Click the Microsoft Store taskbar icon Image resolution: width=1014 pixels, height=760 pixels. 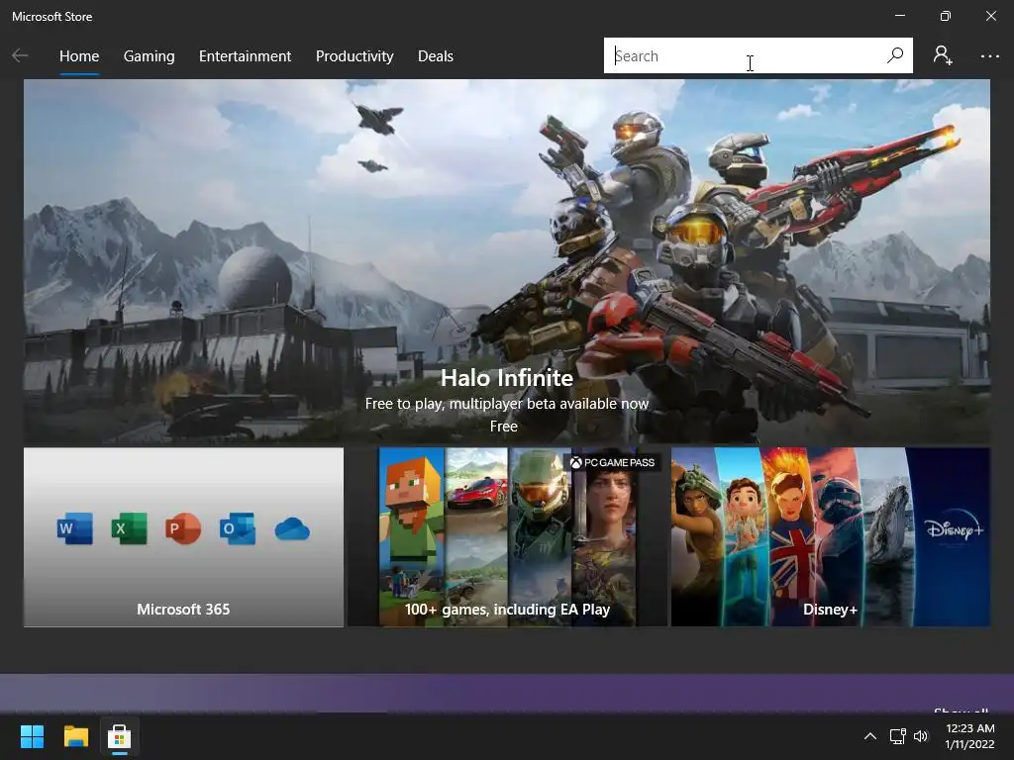[x=119, y=736]
